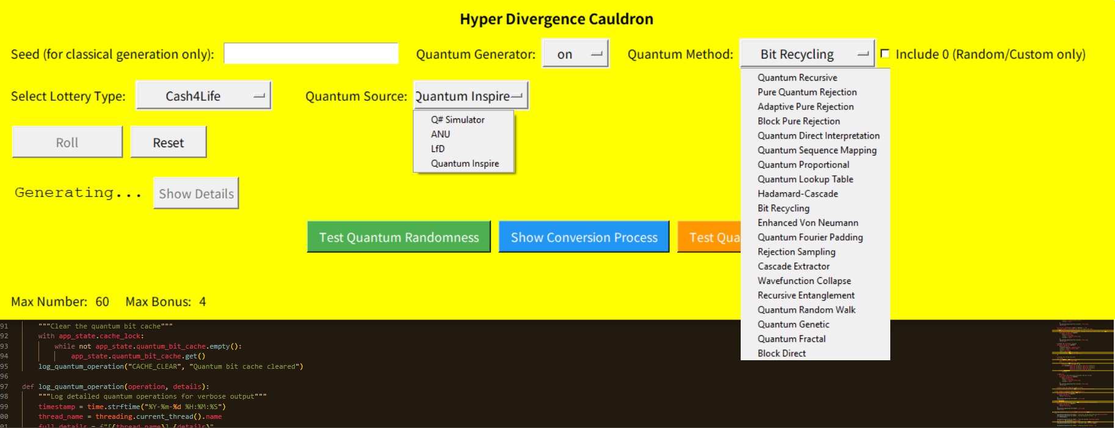Click the timestamp = time.strftime code line
Image resolution: width=1115 pixels, height=428 pixels.
[132, 407]
